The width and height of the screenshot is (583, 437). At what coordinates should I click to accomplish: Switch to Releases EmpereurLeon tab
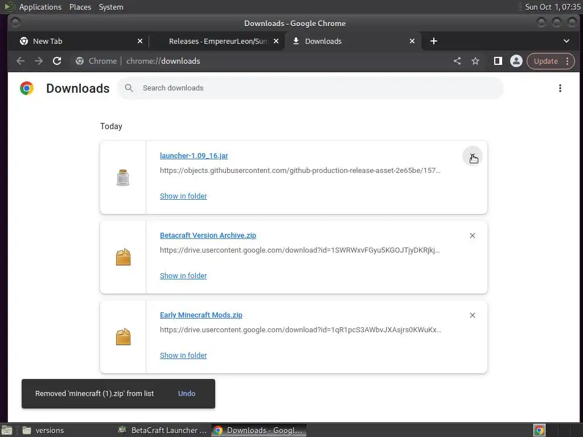click(217, 41)
